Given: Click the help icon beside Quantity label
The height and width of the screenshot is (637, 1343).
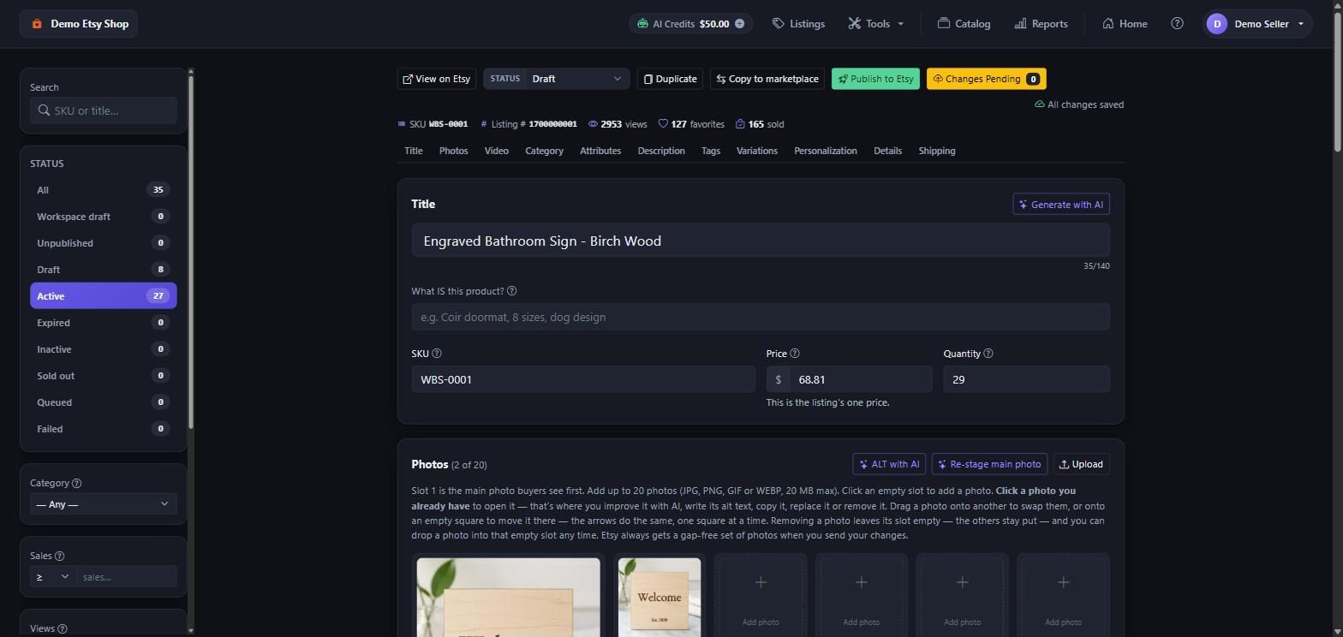Looking at the screenshot, I should pyautogui.click(x=988, y=354).
